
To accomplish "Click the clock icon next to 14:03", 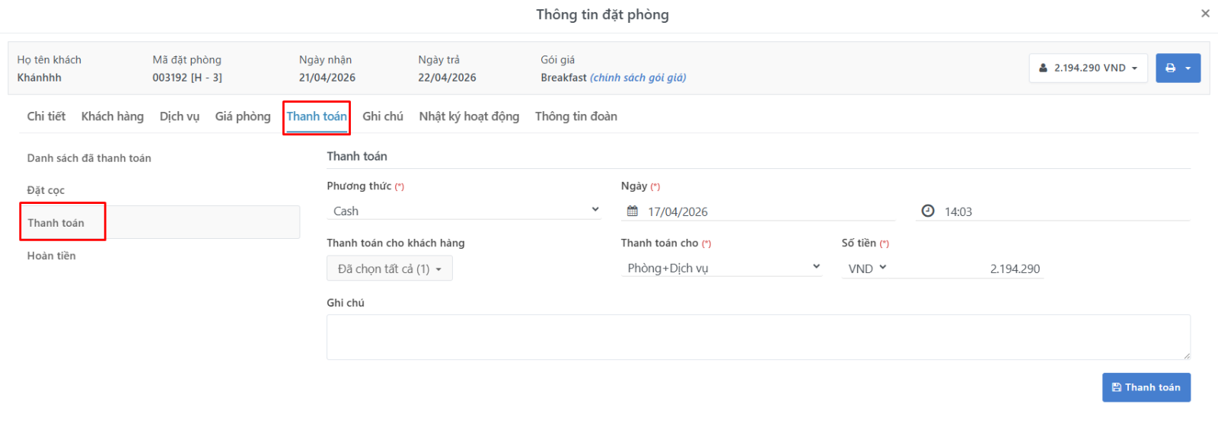I will (927, 211).
